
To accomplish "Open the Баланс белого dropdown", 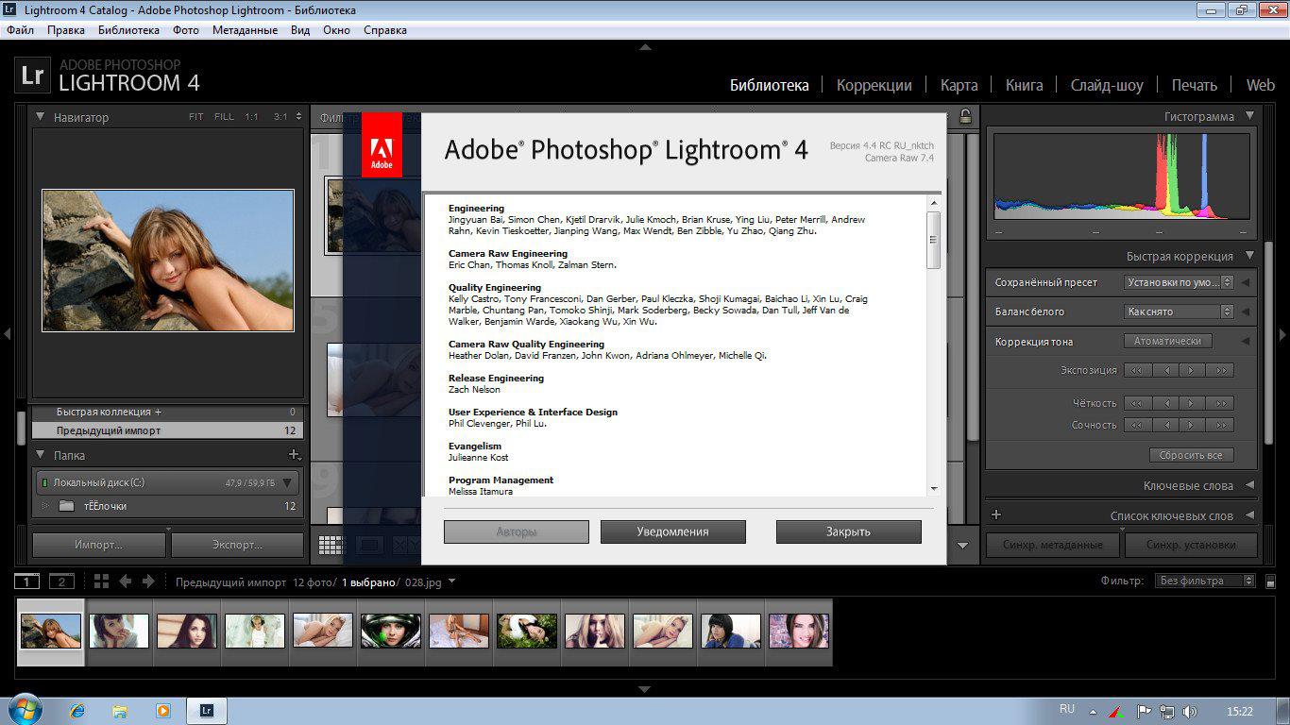I will 1179,312.
